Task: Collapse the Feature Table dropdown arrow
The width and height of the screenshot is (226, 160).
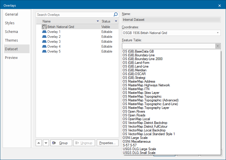Action: coord(218,46)
